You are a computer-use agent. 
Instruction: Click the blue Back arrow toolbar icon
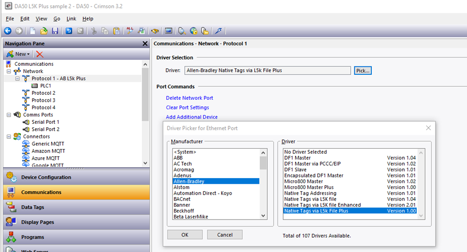[8, 31]
